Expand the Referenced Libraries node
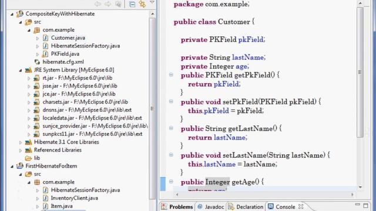 pos(21,150)
